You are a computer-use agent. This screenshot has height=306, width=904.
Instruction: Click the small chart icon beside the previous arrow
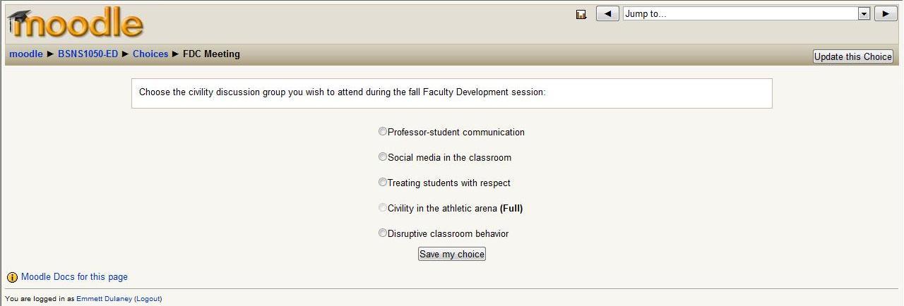click(x=581, y=14)
